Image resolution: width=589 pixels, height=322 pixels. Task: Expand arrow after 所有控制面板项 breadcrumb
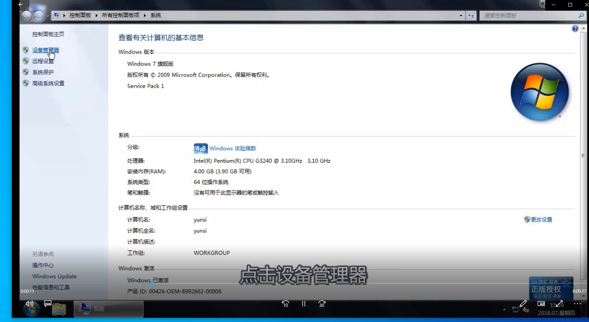(x=145, y=15)
